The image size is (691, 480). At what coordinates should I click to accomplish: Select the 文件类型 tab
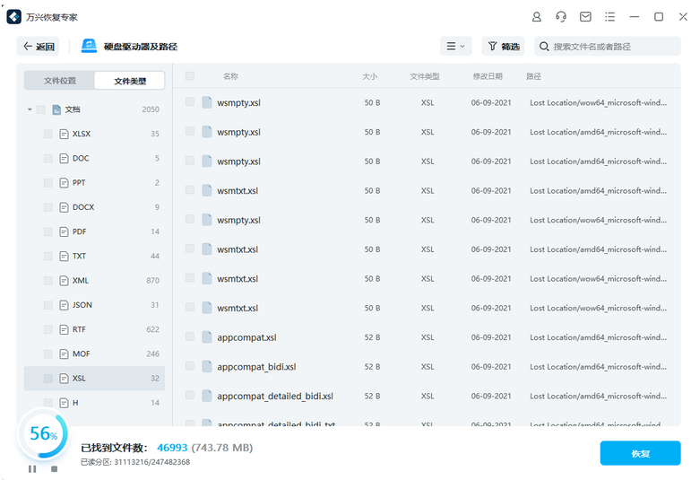tap(129, 81)
